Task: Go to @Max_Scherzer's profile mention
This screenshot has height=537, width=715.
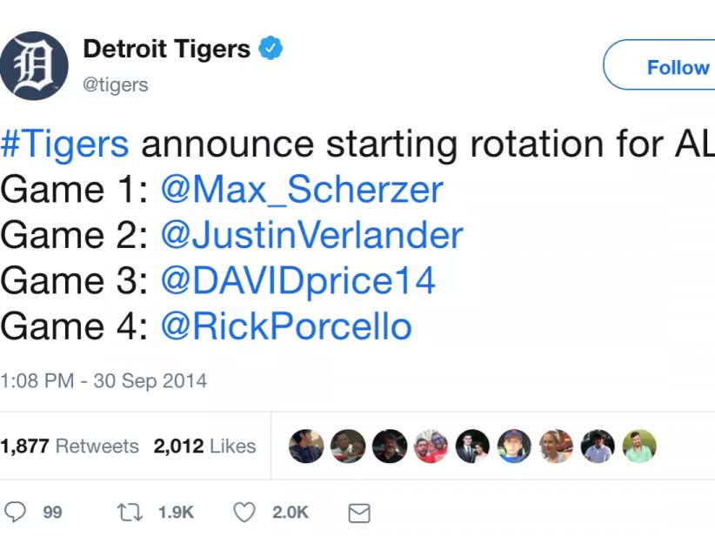Action: [302, 190]
